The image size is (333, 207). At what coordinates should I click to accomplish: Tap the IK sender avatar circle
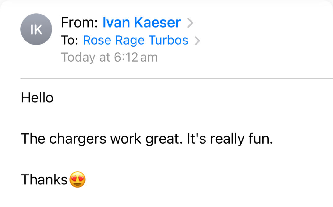tap(36, 29)
